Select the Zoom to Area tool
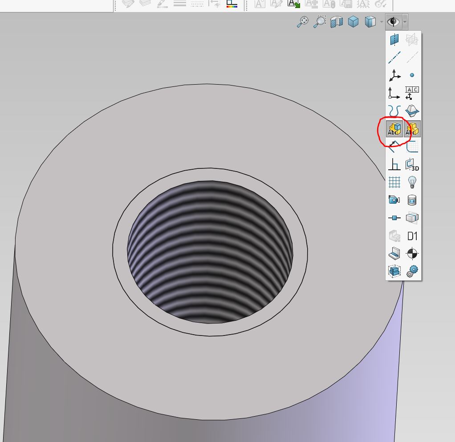The image size is (455, 442). (x=320, y=22)
